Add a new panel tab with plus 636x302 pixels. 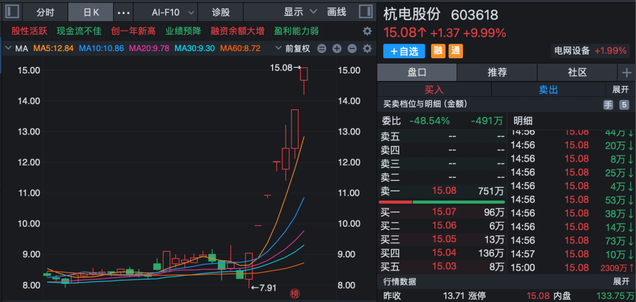coord(627,73)
